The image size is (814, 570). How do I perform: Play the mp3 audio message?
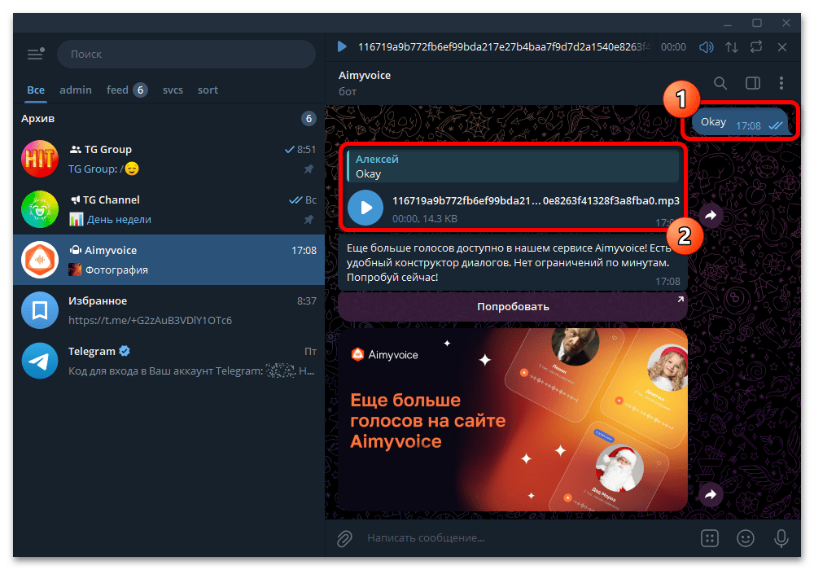coord(365,208)
